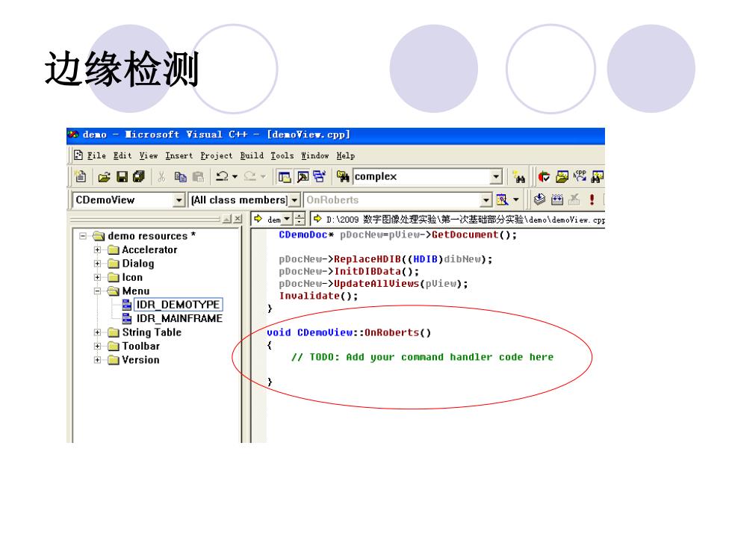Expand the Accelerator folder node

pos(97,249)
